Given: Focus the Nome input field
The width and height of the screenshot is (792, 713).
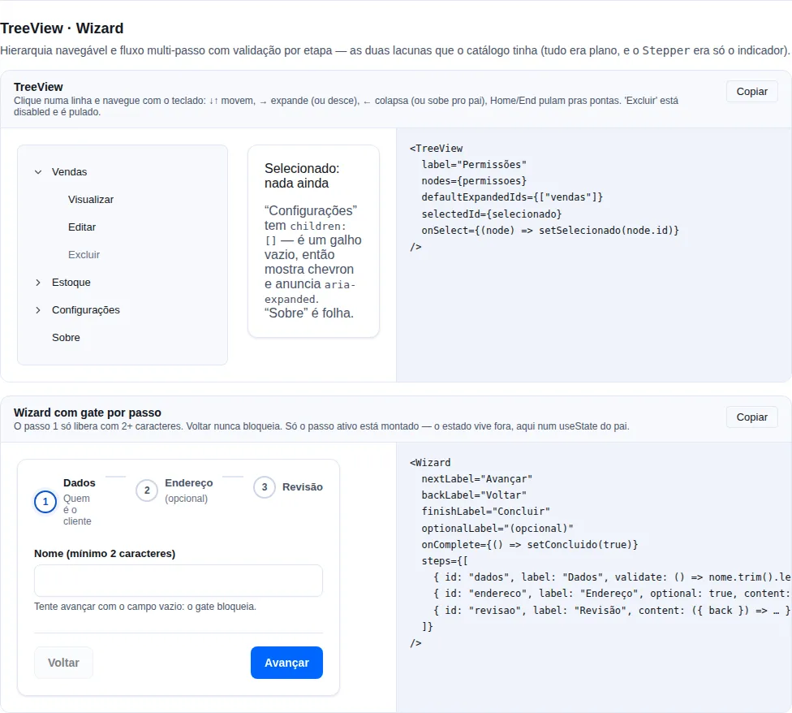Looking at the screenshot, I should pos(179,581).
